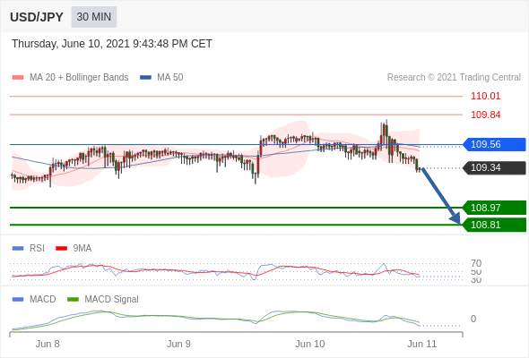
Task: Click the Jun 9 date axis label
Action: coord(178,344)
